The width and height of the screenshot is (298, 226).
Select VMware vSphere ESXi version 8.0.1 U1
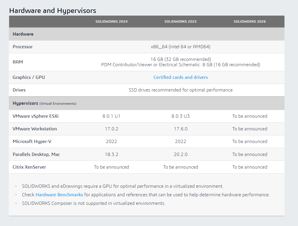point(111,116)
